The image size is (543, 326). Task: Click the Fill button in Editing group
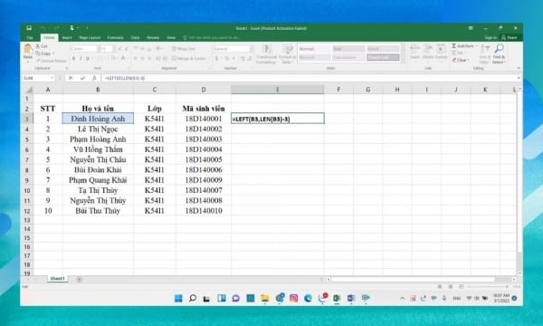click(457, 53)
